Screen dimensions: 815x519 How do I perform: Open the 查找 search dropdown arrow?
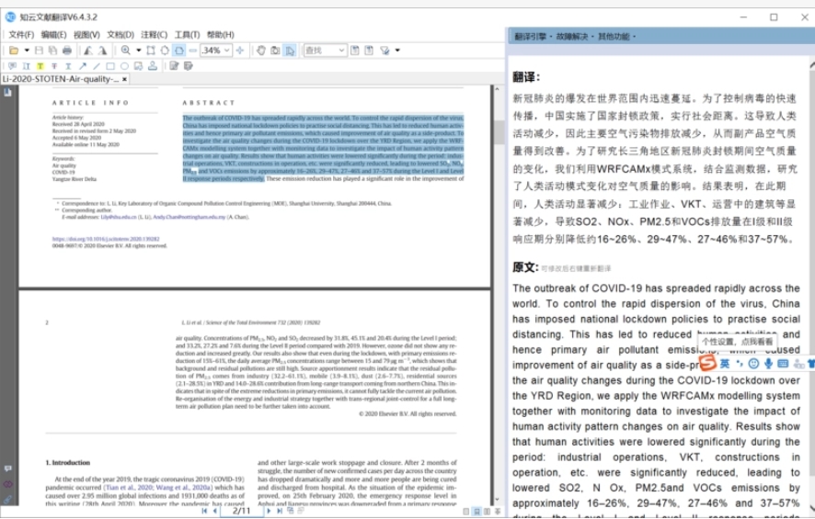(341, 51)
